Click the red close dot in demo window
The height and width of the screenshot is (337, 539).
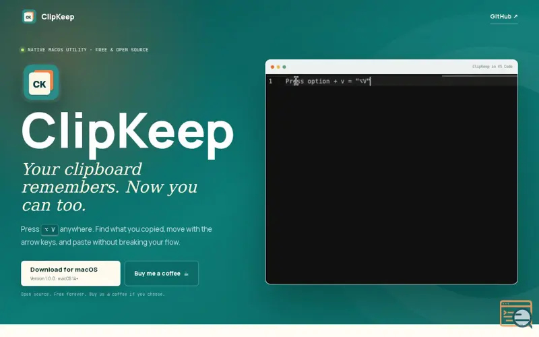point(272,67)
